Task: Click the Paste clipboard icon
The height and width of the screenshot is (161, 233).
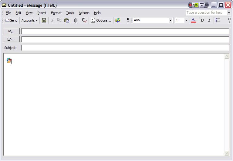Action: click(67, 20)
